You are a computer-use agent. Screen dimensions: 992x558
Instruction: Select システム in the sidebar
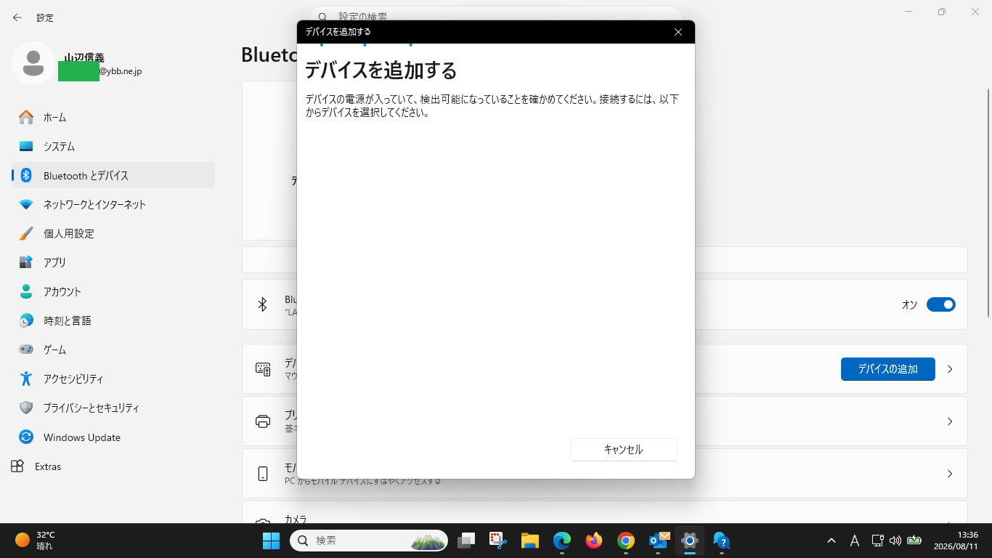(x=113, y=146)
